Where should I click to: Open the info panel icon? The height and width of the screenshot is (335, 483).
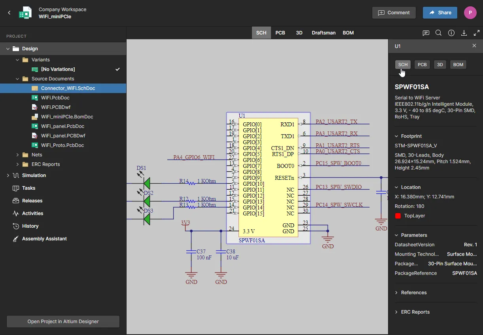[x=451, y=33]
